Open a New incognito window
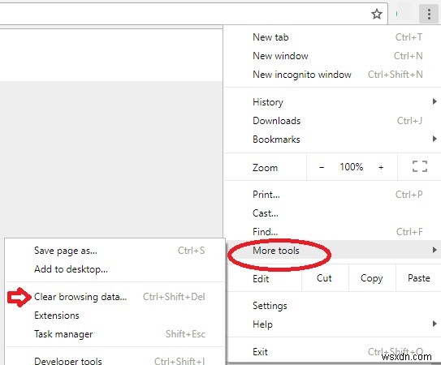Viewport: 441px width, 365px height. 333,75
